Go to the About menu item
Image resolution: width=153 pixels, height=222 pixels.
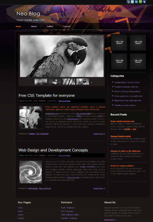click(x=34, y=26)
